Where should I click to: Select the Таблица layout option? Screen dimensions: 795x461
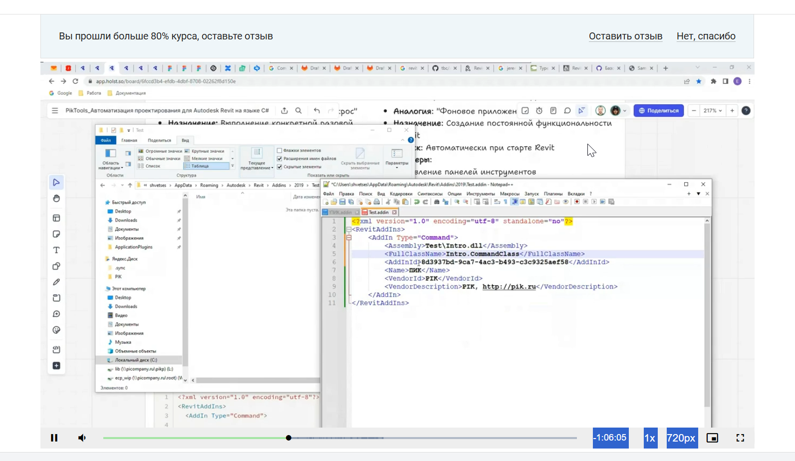207,166
